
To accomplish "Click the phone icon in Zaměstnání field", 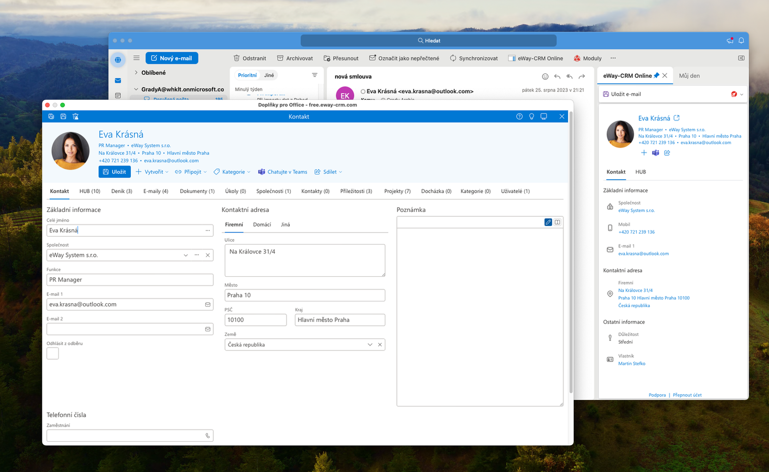I will click(208, 435).
